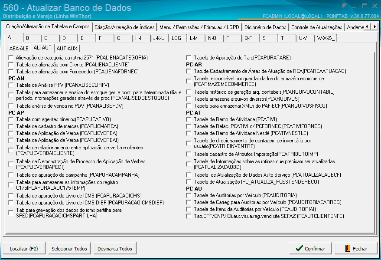Image resolution: width=381 pixels, height=260 pixels.
Task: Click the green checkmark icon on Confirmar
Action: (300, 248)
